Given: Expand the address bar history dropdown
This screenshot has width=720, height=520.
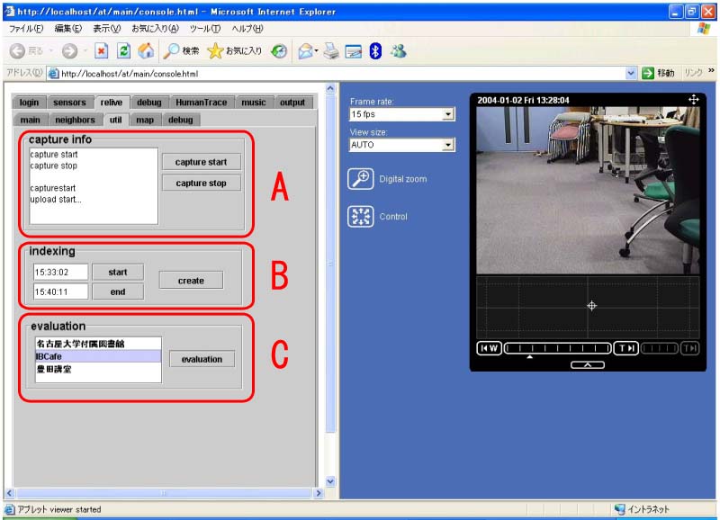Looking at the screenshot, I should [x=631, y=73].
